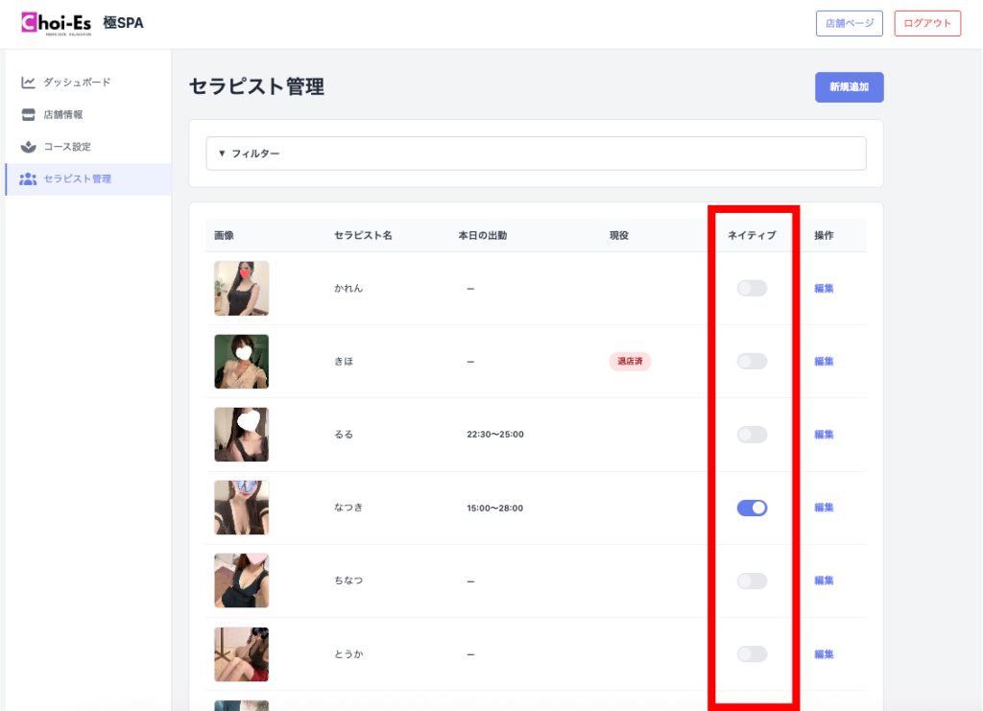Switch on the ネイティブ toggle for とうか

752,654
